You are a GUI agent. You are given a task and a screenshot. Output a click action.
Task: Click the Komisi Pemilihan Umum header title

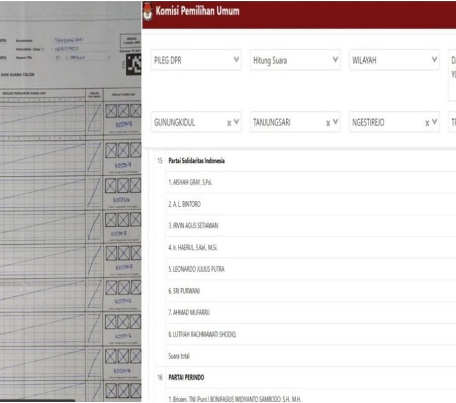pyautogui.click(x=198, y=11)
